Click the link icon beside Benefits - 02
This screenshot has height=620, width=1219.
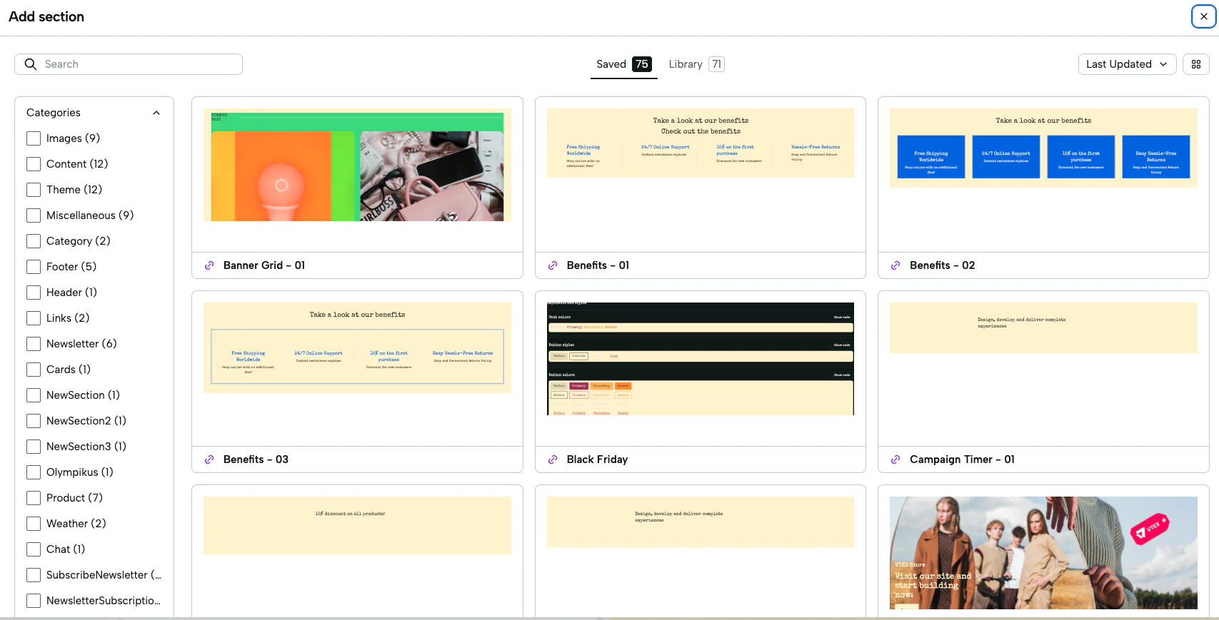896,265
